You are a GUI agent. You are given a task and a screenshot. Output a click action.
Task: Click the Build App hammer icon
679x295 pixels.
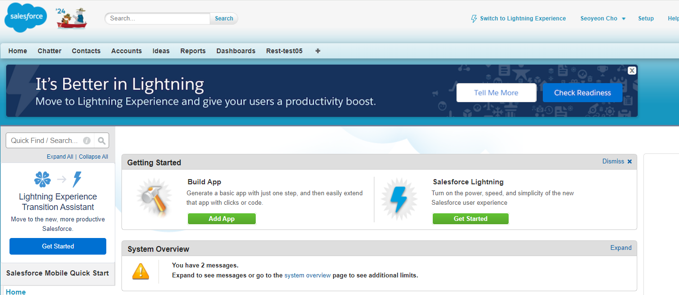click(154, 199)
